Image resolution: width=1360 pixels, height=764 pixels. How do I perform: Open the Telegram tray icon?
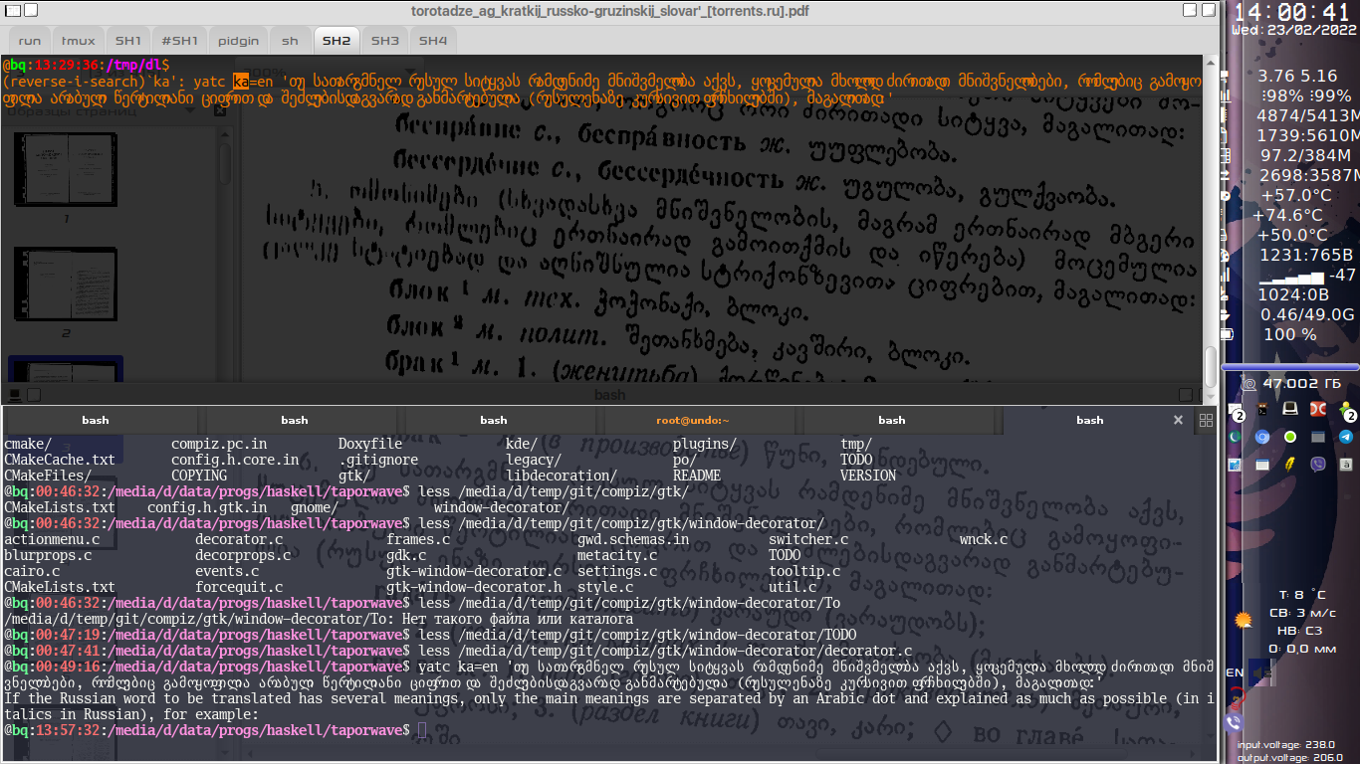1346,437
